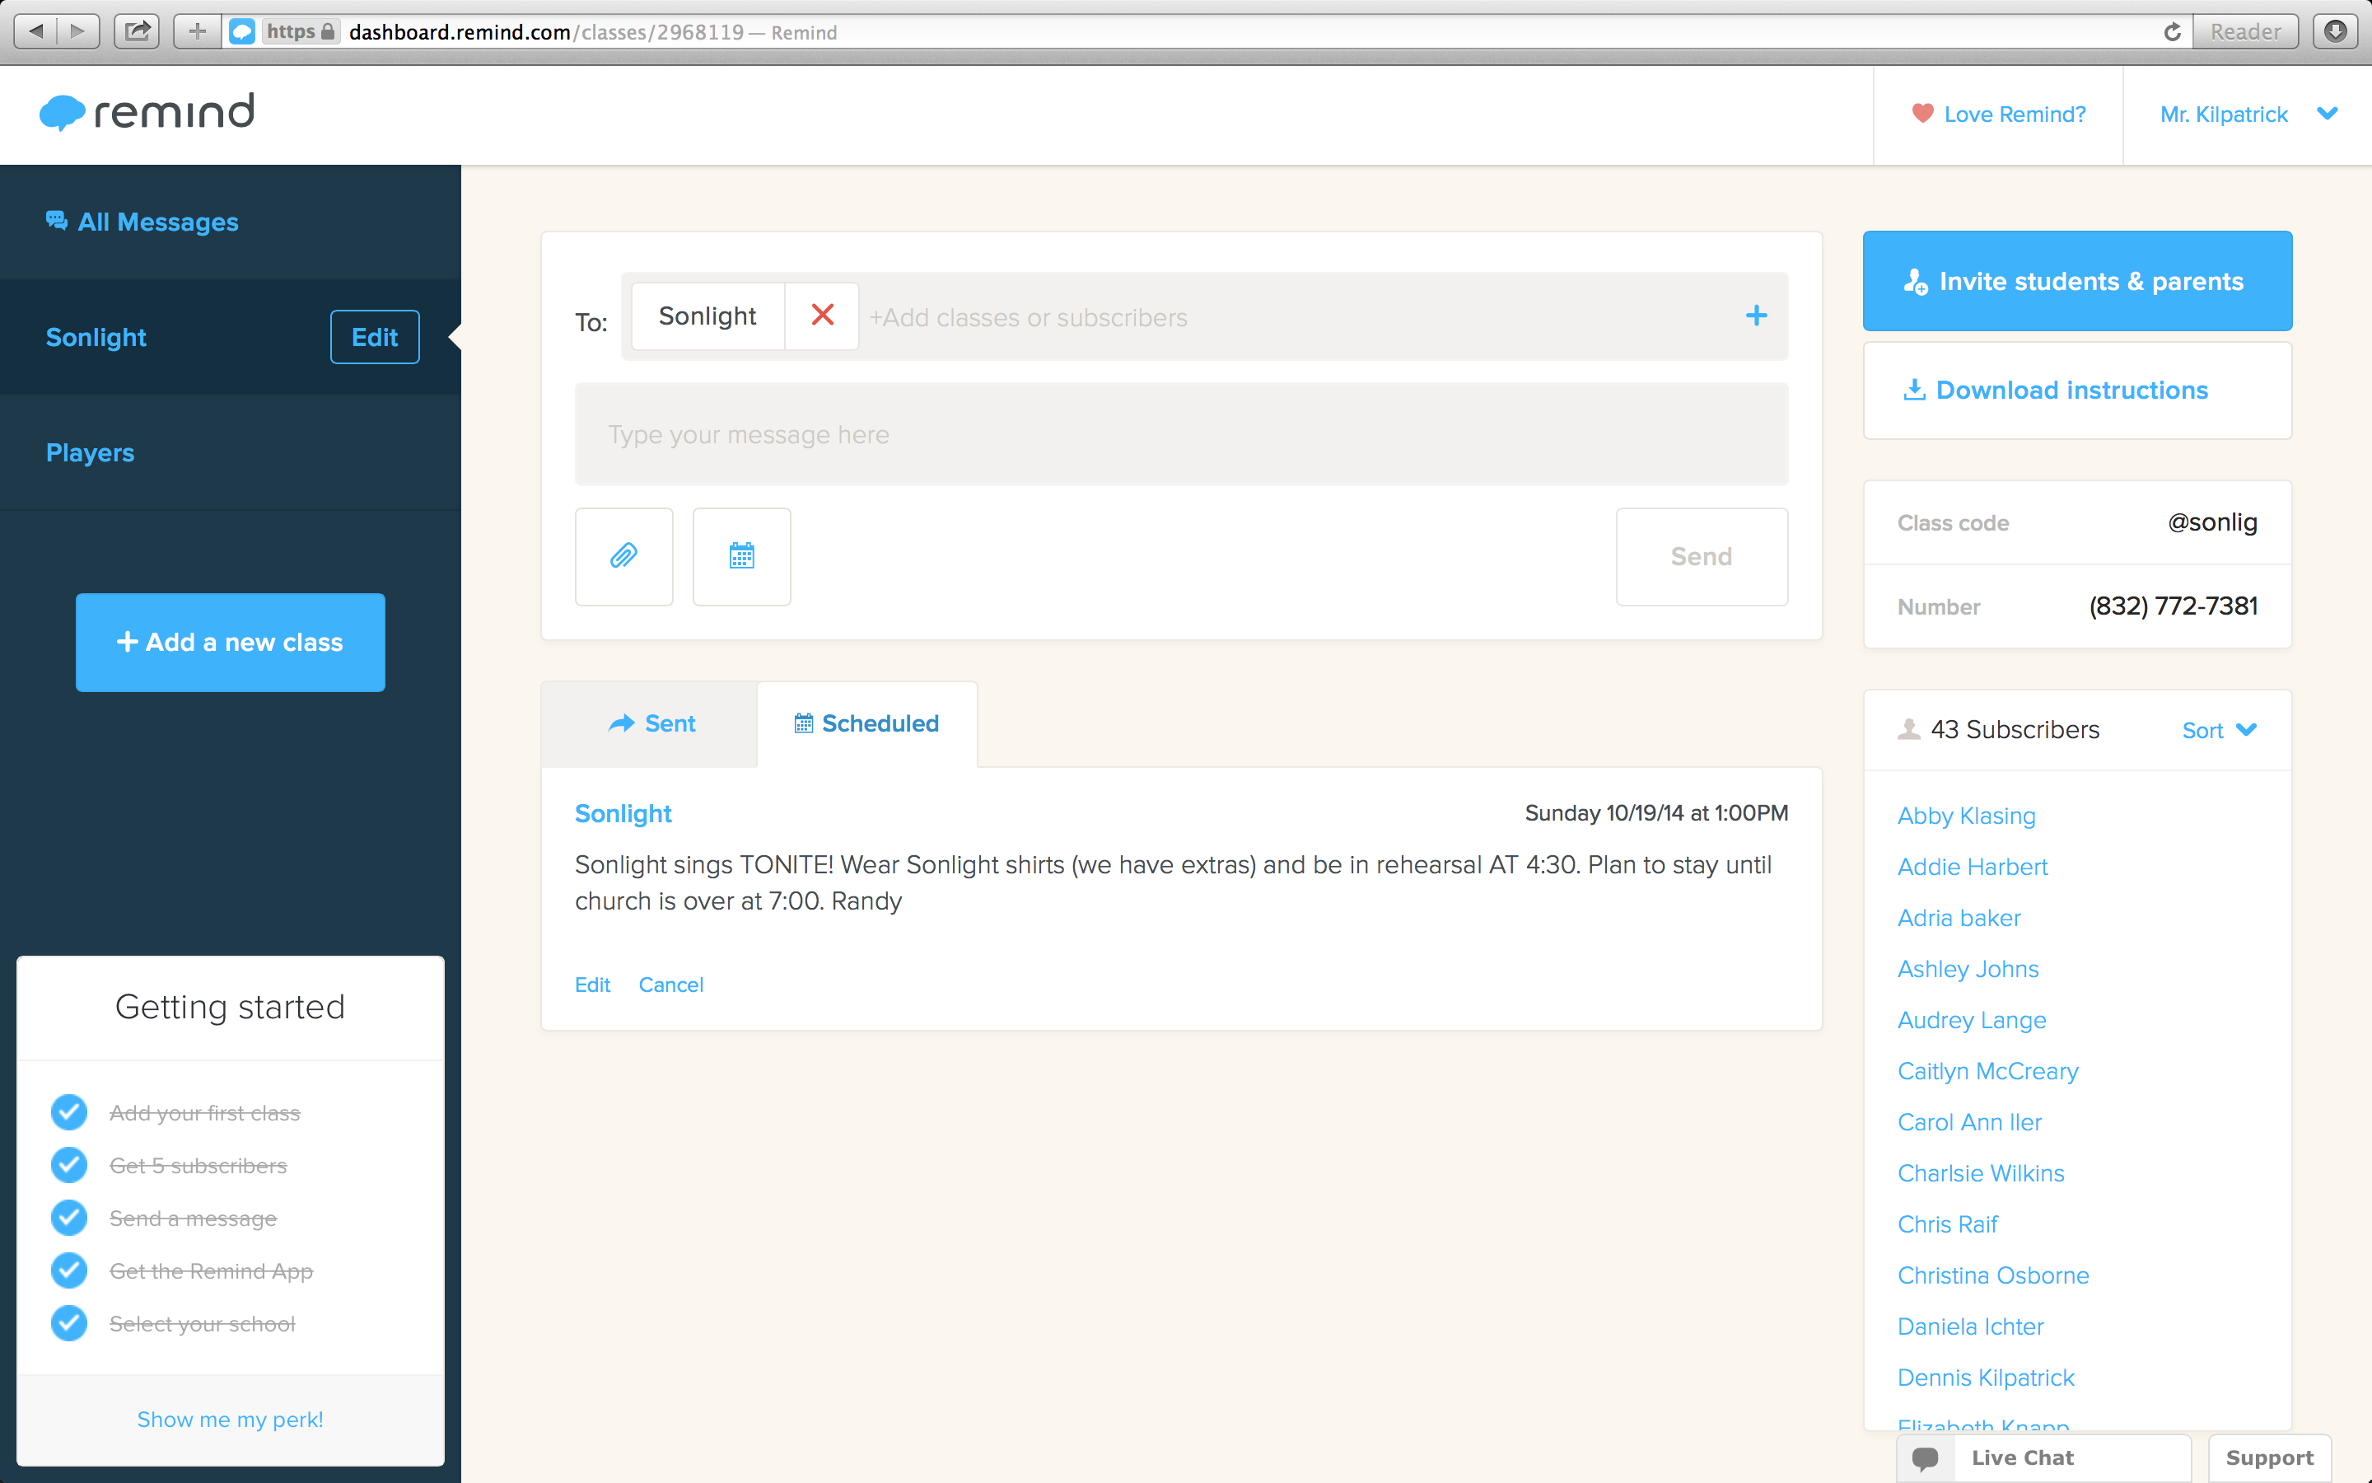Open subscriber Addie Harbert
The height and width of the screenshot is (1483, 2372).
[1972, 867]
